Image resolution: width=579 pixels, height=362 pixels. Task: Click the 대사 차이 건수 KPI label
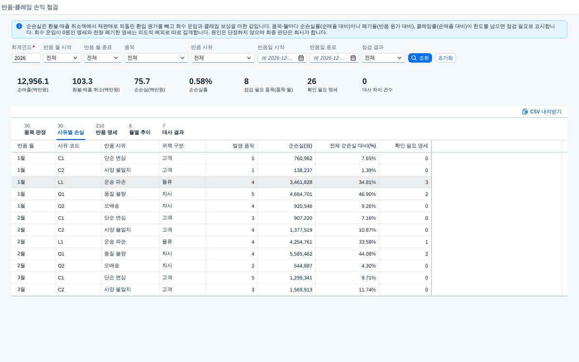[377, 90]
